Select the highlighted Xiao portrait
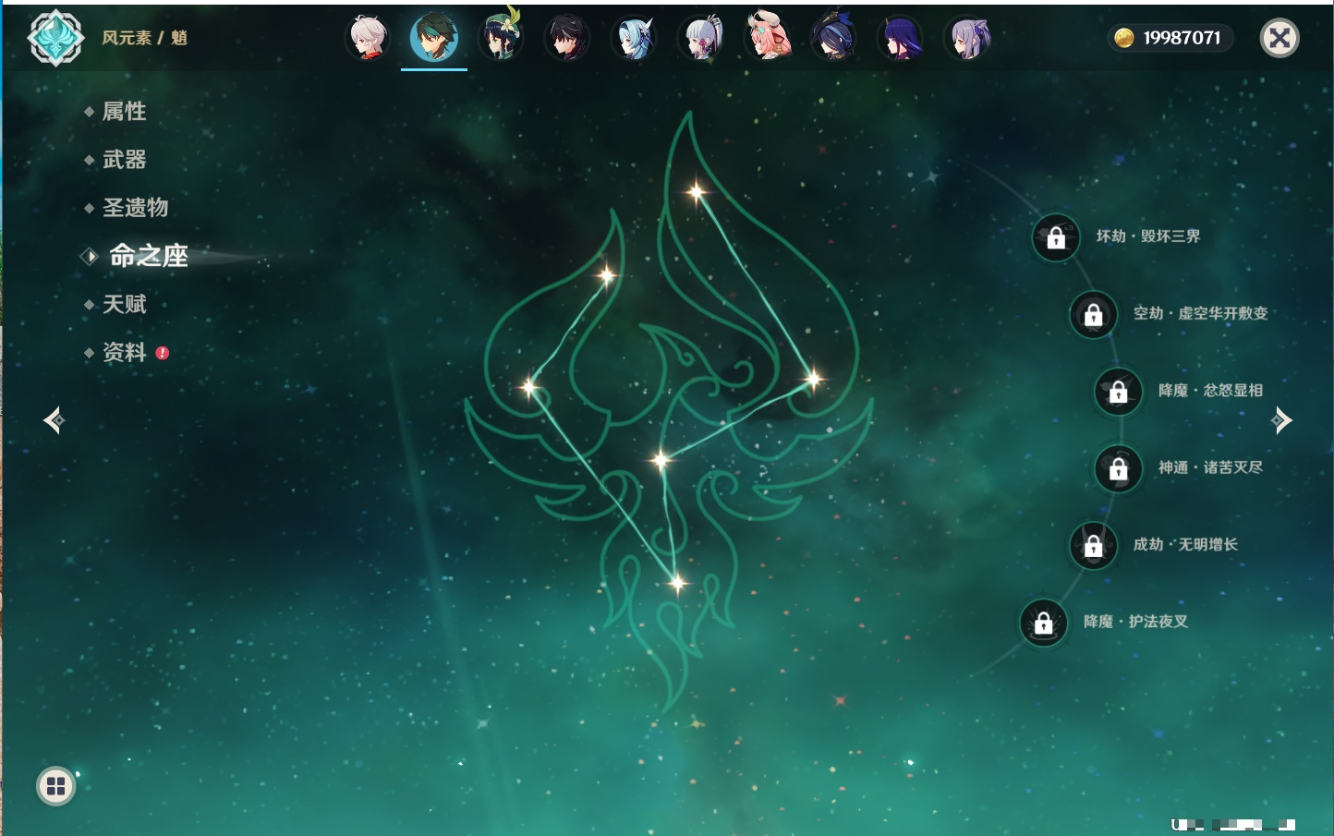The width and height of the screenshot is (1334, 836). click(434, 38)
